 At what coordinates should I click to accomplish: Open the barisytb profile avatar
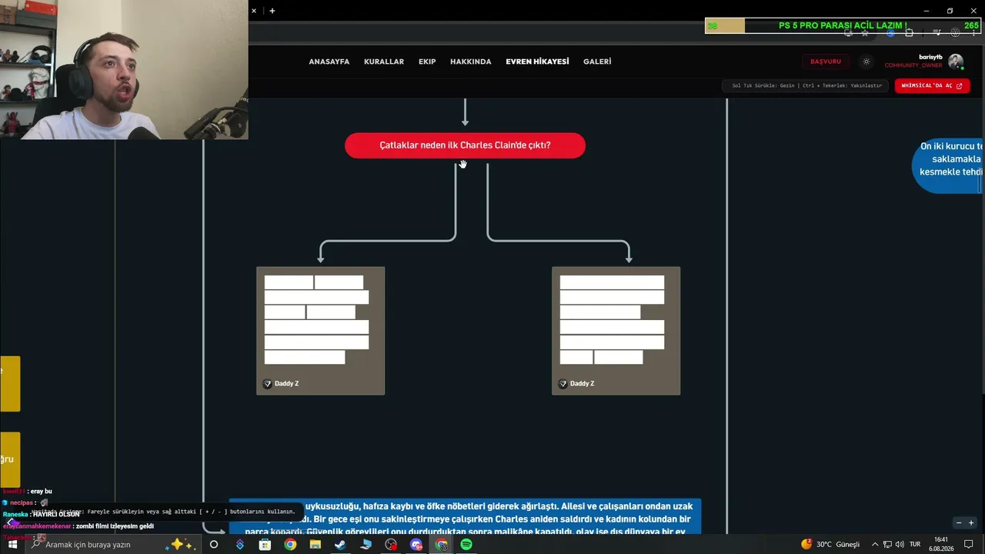pos(956,62)
